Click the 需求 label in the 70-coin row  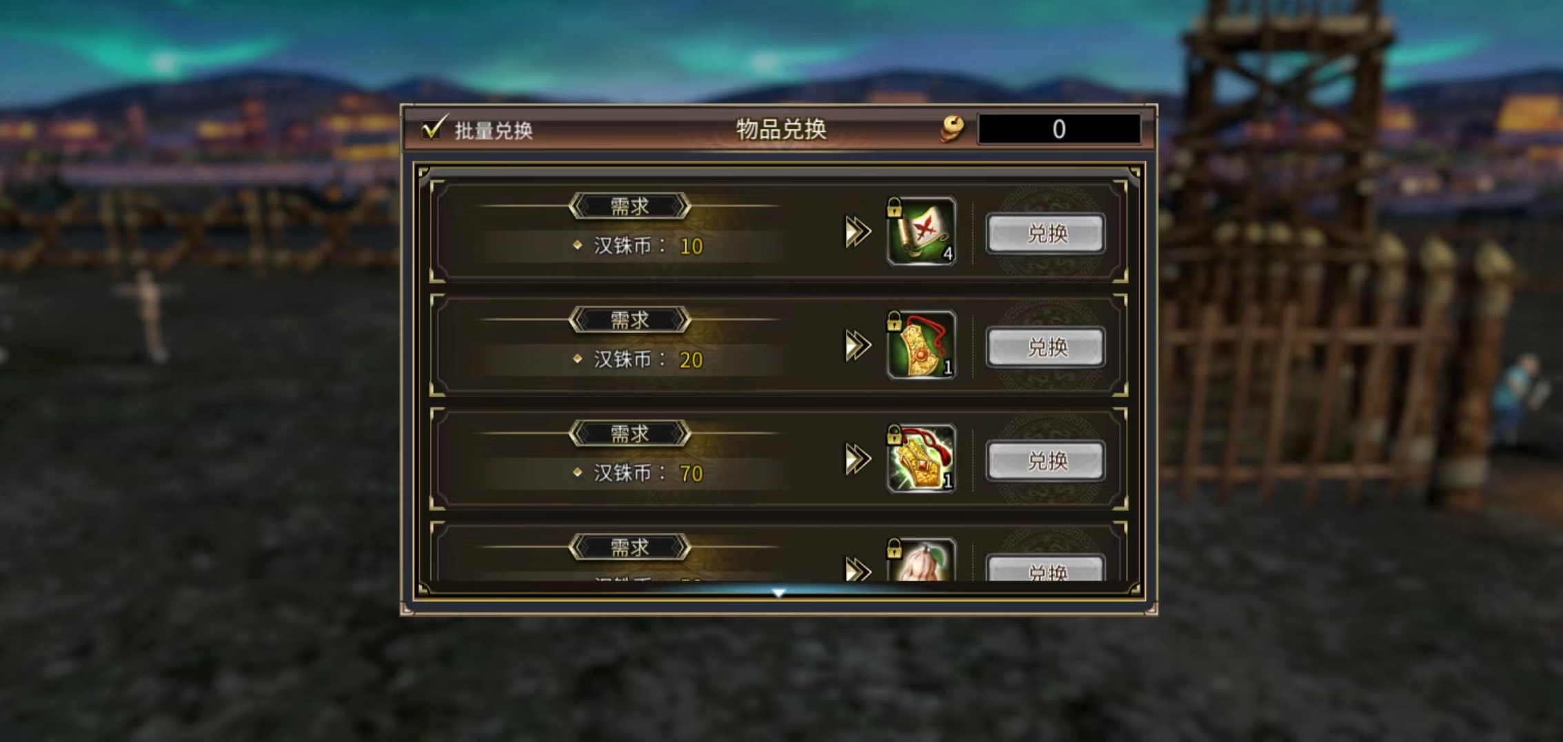(629, 433)
